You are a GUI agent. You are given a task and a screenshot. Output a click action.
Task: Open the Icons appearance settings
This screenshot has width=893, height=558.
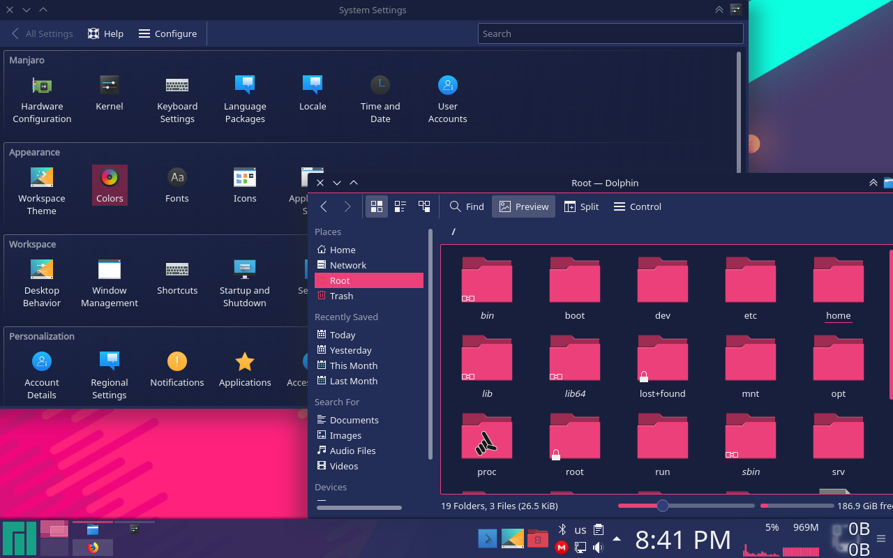(245, 186)
